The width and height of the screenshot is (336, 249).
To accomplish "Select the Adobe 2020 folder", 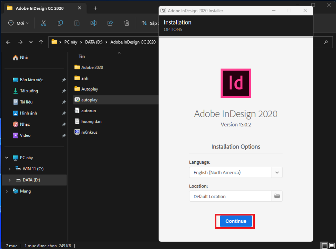I will 92,67.
